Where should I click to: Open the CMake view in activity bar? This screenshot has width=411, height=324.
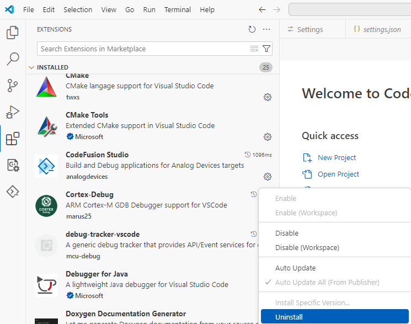(x=13, y=165)
